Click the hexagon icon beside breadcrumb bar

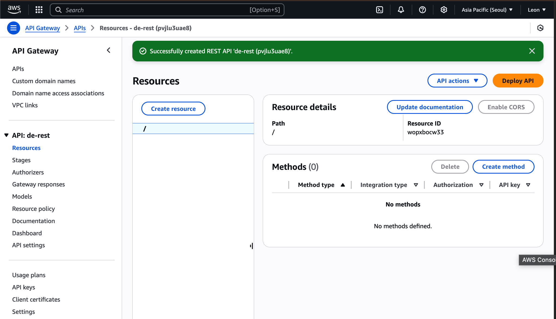point(540,28)
